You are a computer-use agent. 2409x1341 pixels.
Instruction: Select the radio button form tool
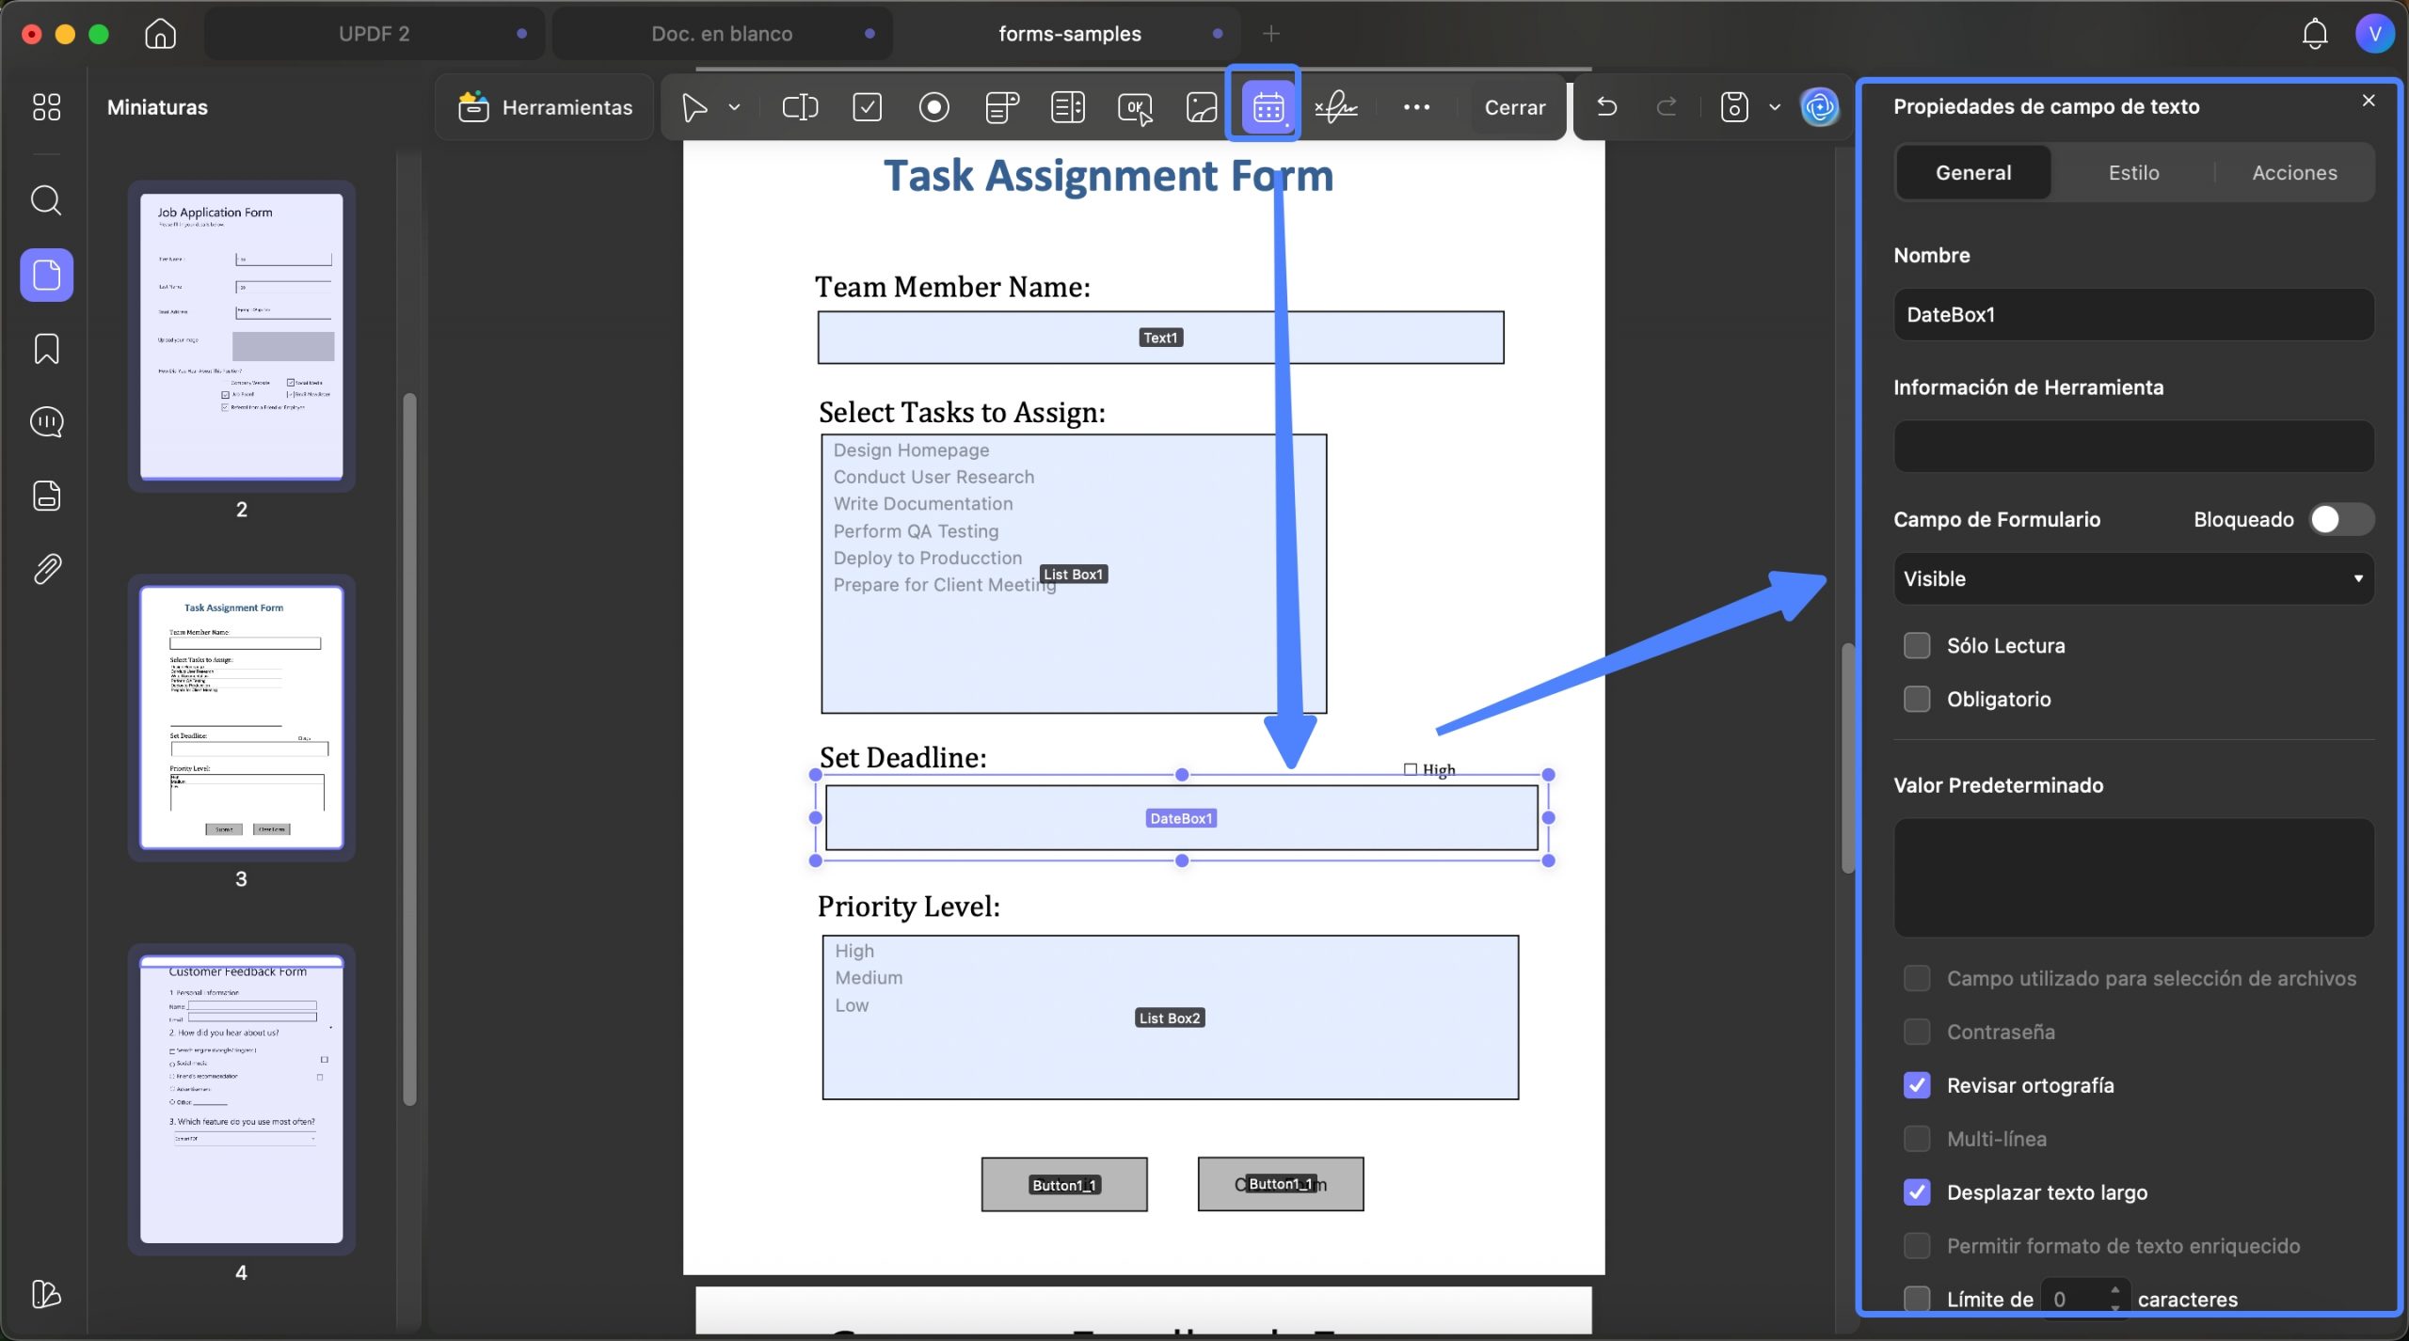933,107
